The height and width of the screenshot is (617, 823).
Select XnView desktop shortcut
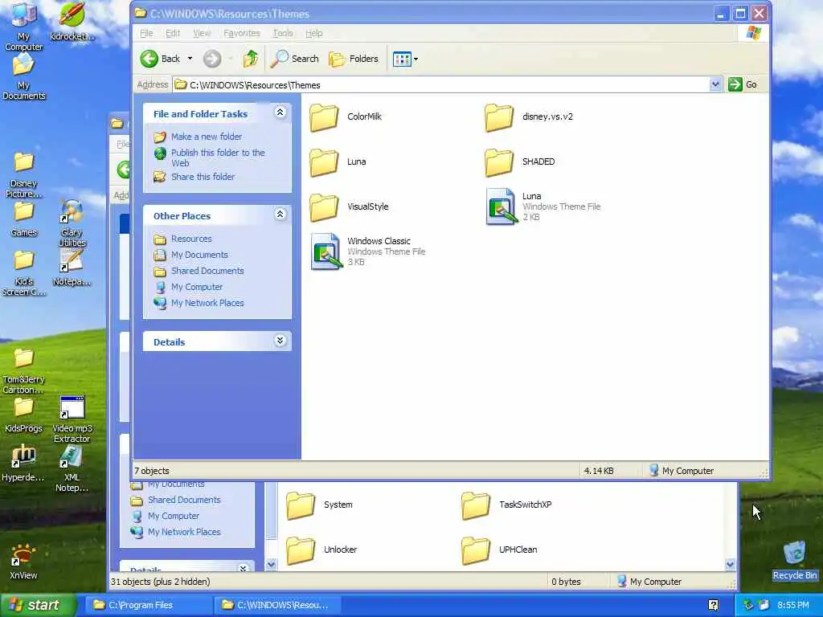[x=23, y=562]
